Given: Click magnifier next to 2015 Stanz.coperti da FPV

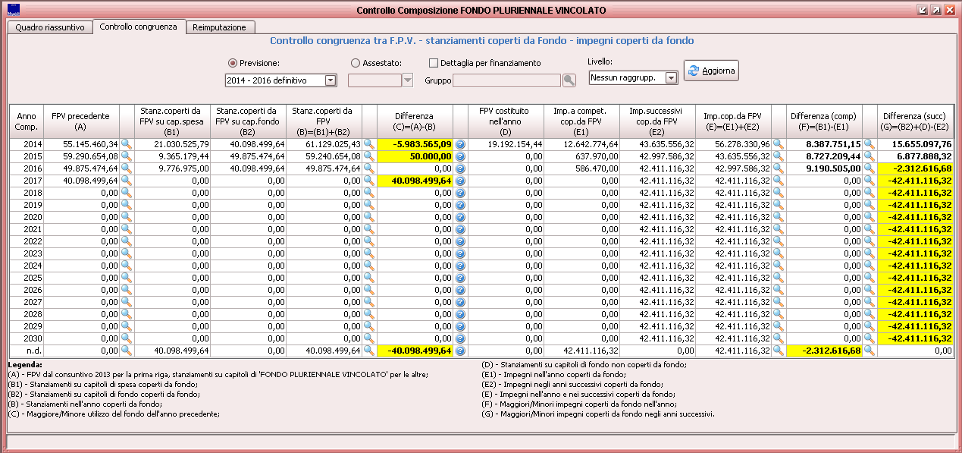Looking at the screenshot, I should tap(369, 156).
